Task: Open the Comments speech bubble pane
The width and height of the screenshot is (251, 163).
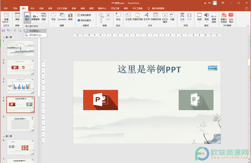Action: click(247, 8)
